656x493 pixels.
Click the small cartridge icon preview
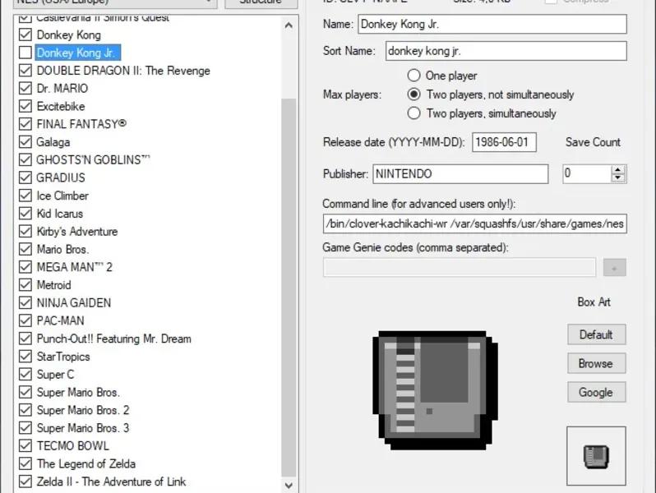pyautogui.click(x=596, y=456)
